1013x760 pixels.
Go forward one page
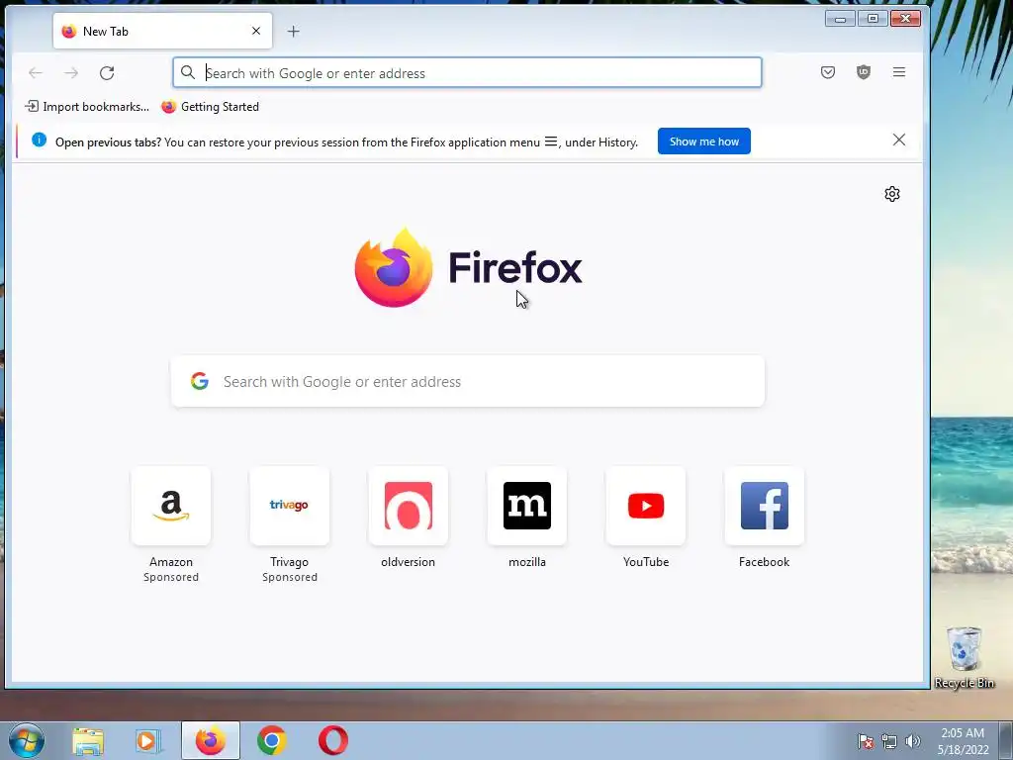pyautogui.click(x=71, y=73)
